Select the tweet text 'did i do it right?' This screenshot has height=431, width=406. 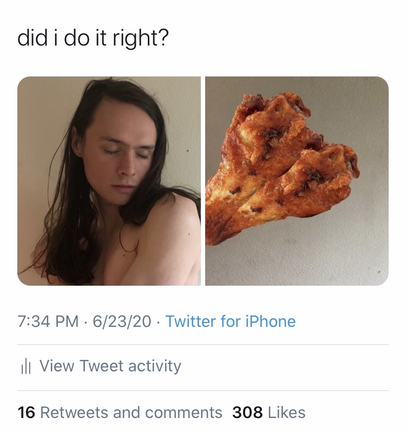(x=93, y=38)
